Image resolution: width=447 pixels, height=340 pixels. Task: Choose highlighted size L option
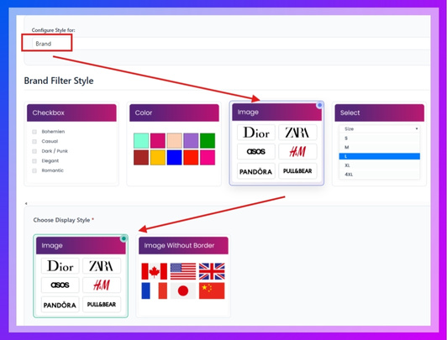point(379,156)
